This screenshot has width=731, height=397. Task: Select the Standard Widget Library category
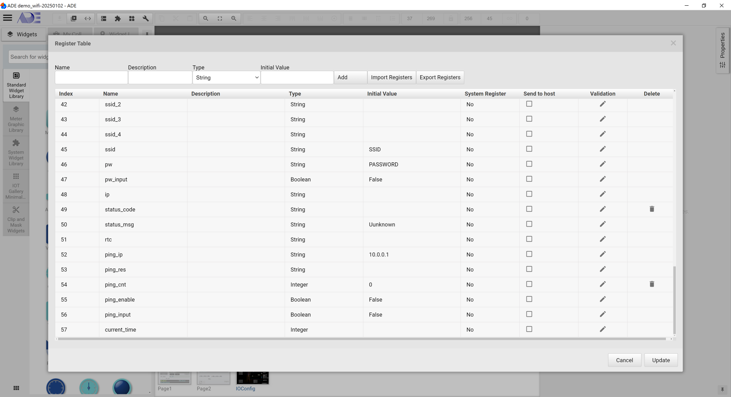point(16,85)
